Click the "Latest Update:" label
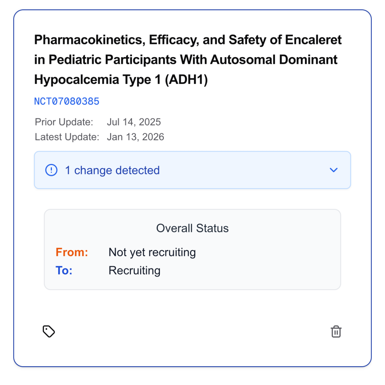Image resolution: width=385 pixels, height=385 pixels. pyautogui.click(x=67, y=137)
